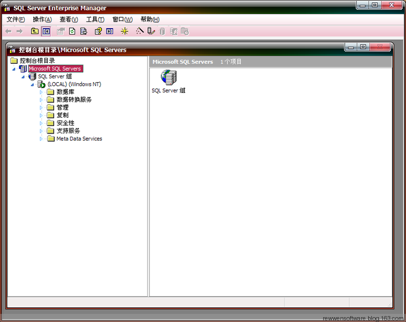Open the 文件(F) menu
Screen dimensions: 406x322
pos(16,19)
